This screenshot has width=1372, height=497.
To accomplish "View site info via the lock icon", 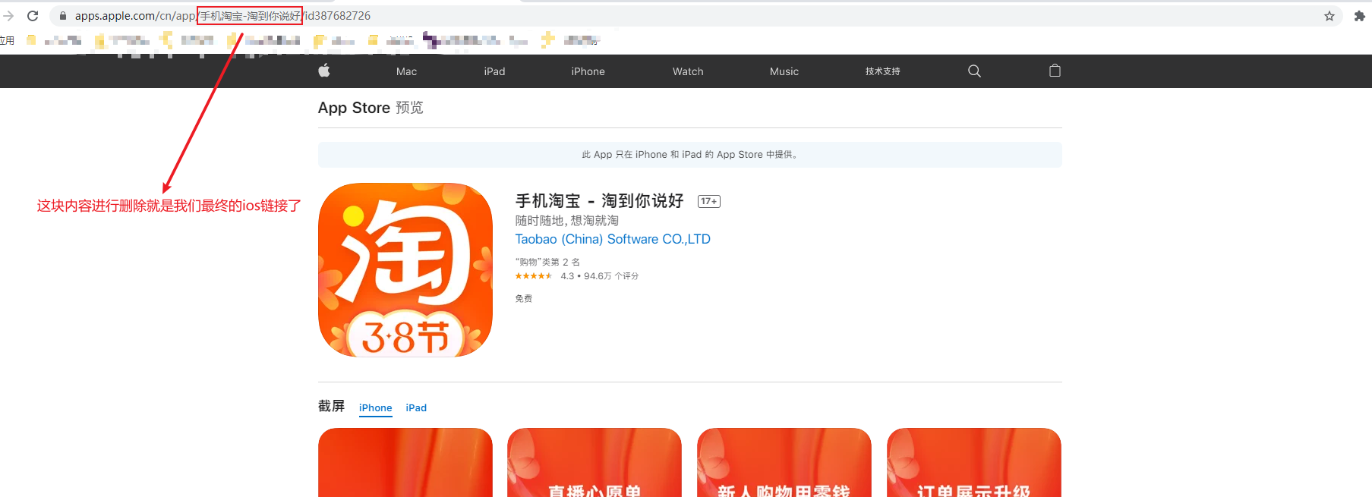I will pos(63,16).
